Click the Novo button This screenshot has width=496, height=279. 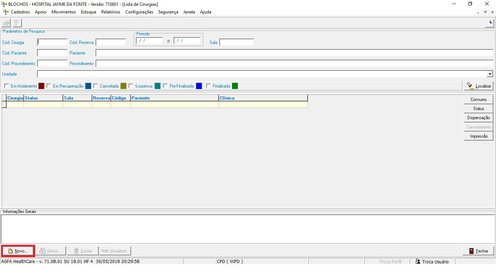tap(18, 251)
